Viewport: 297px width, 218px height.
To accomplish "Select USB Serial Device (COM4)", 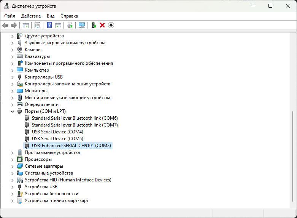I will coord(57,132).
